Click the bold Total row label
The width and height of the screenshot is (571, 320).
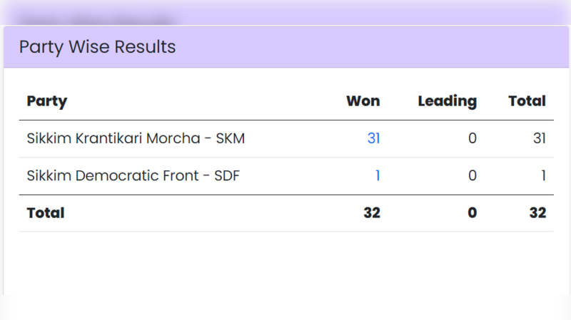click(46, 213)
